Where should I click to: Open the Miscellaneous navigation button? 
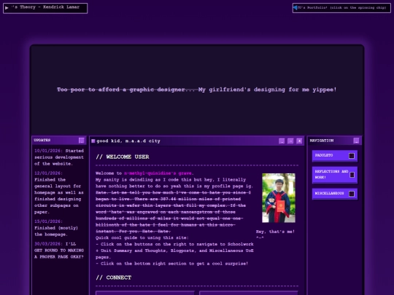point(335,194)
